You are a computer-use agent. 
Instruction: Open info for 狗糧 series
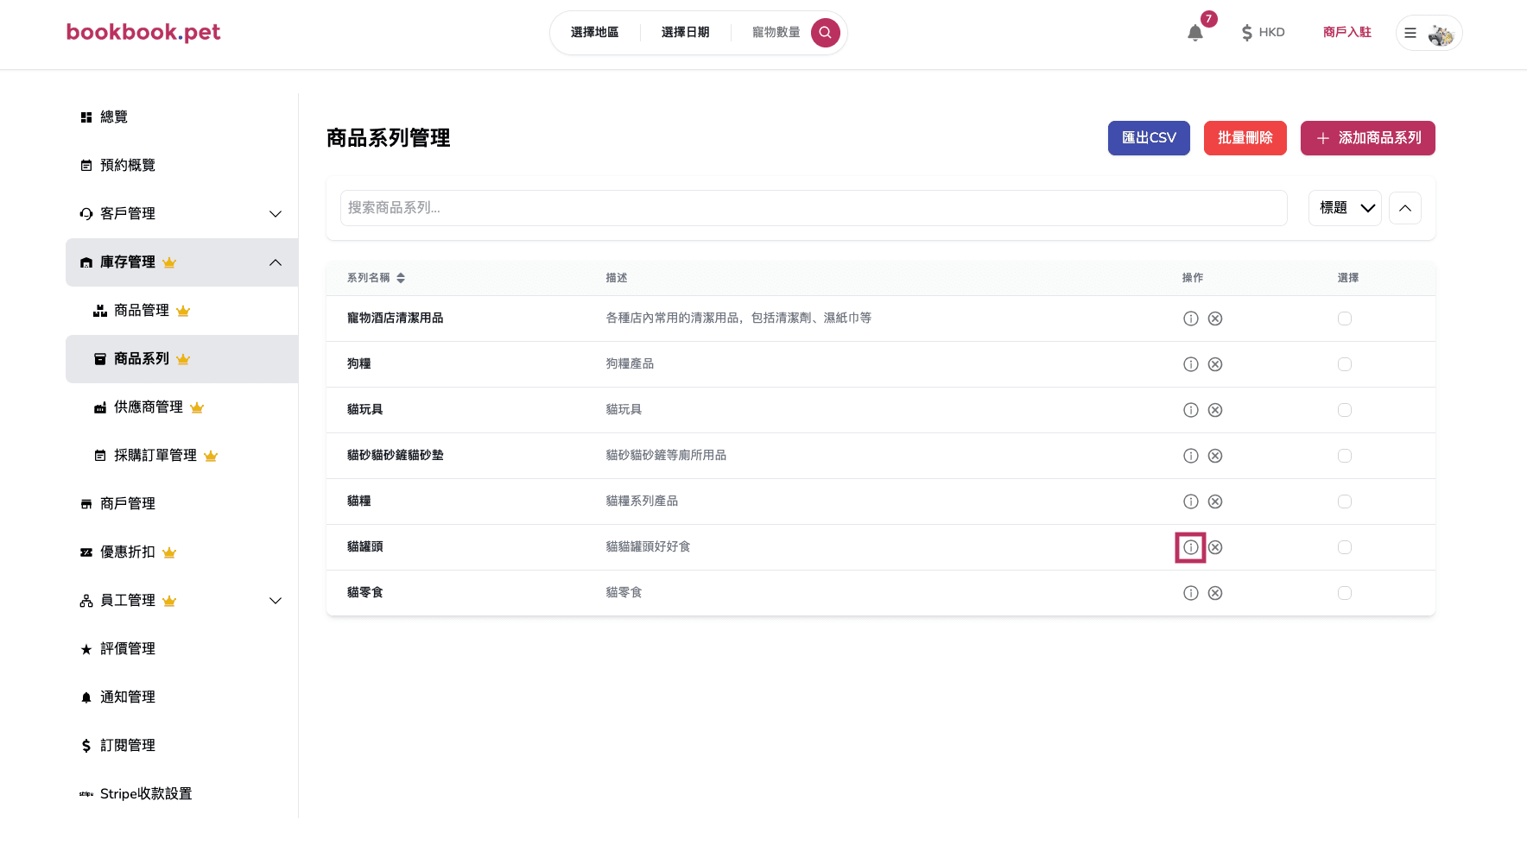[x=1190, y=364]
